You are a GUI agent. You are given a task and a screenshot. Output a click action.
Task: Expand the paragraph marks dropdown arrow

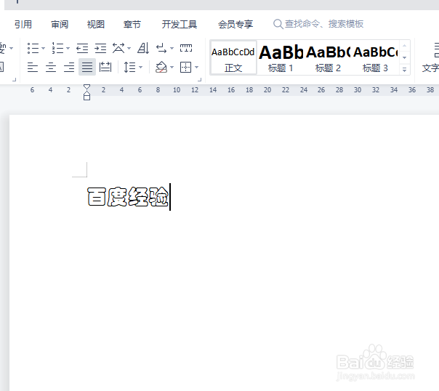pos(172,49)
